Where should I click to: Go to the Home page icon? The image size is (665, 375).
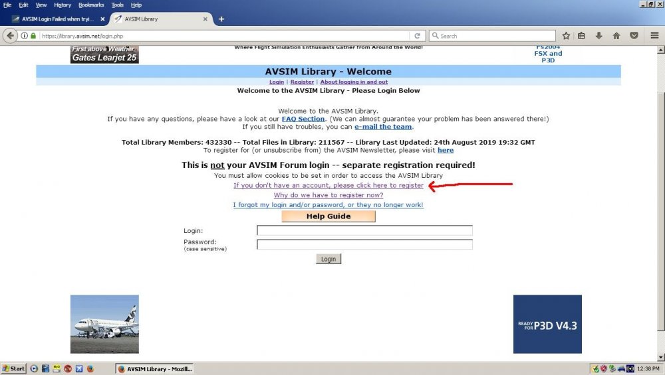tap(616, 36)
